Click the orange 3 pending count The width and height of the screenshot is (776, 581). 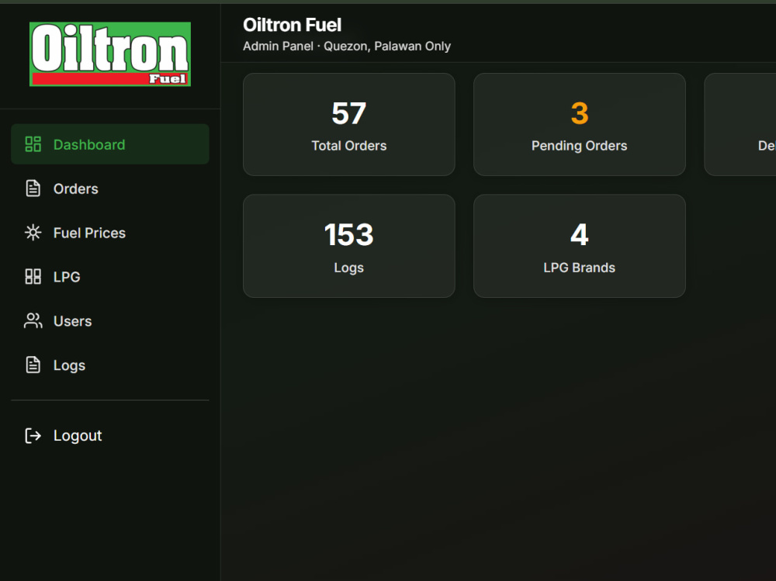(x=580, y=113)
